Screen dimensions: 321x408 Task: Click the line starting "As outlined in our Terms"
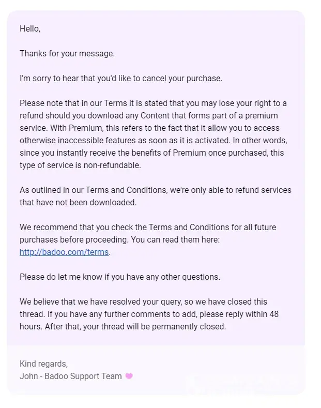click(155, 190)
